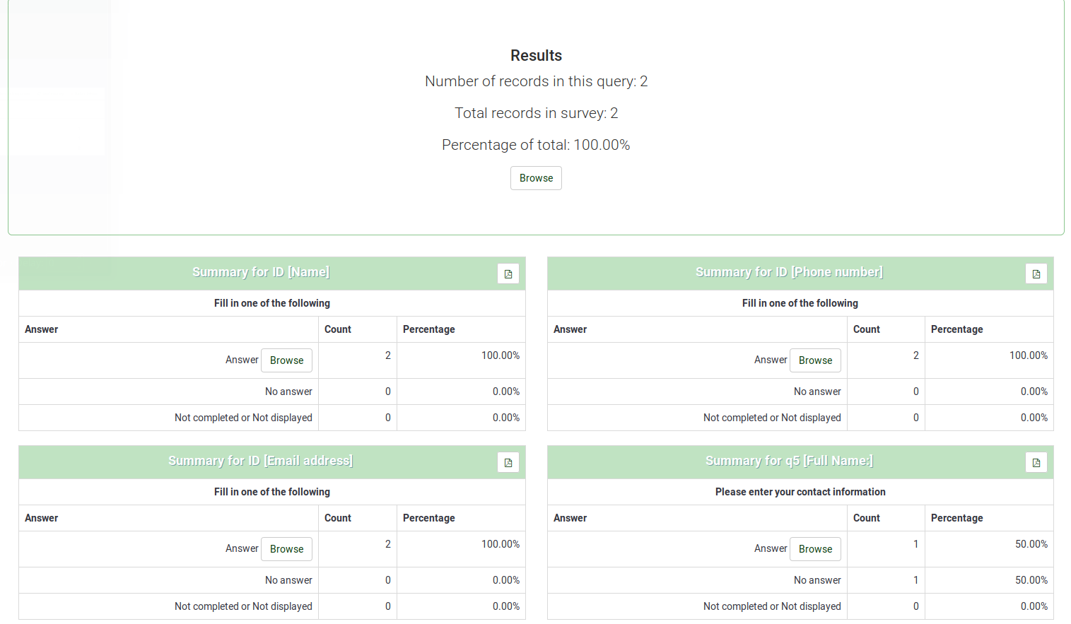
Task: Click the 'Summary for ID [Name]' header
Action: pos(261,272)
